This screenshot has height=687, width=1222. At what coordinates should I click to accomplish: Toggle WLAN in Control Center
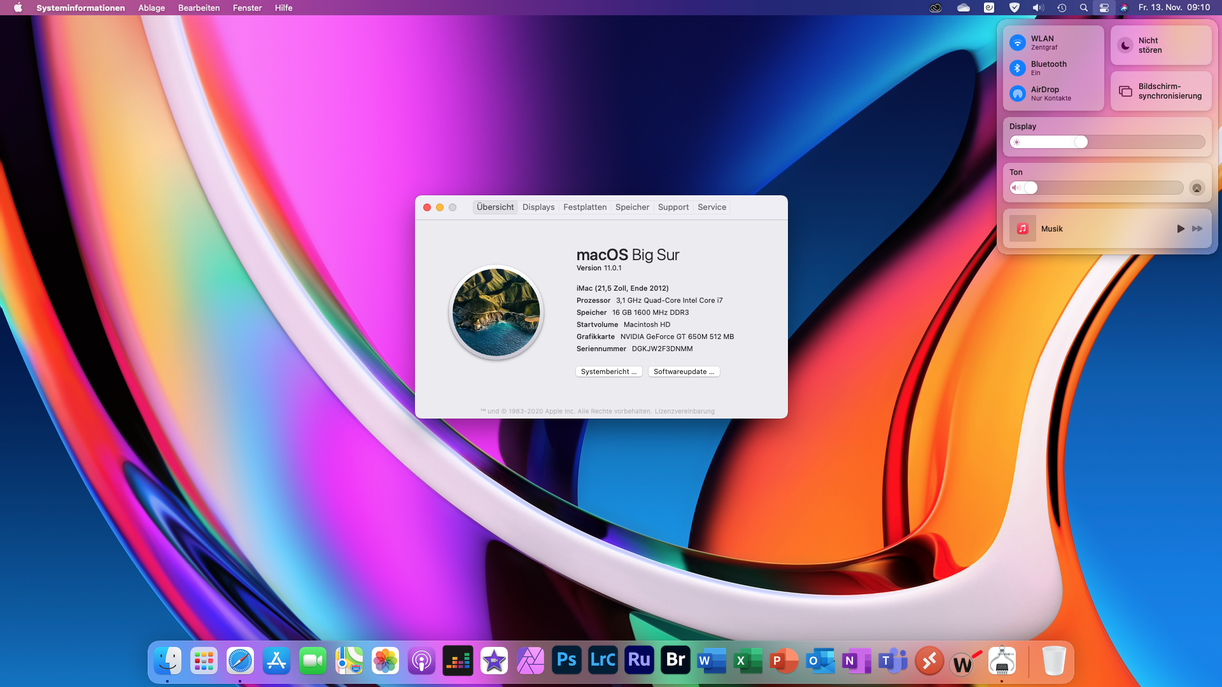coord(1017,43)
